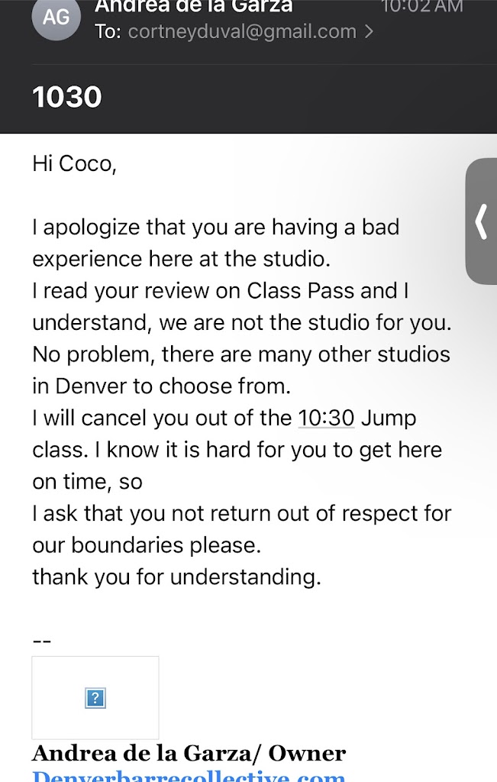Tap the bold "Andrea de la Garza/ Owner" signature
Screen dimensions: 497x782
coord(189,754)
